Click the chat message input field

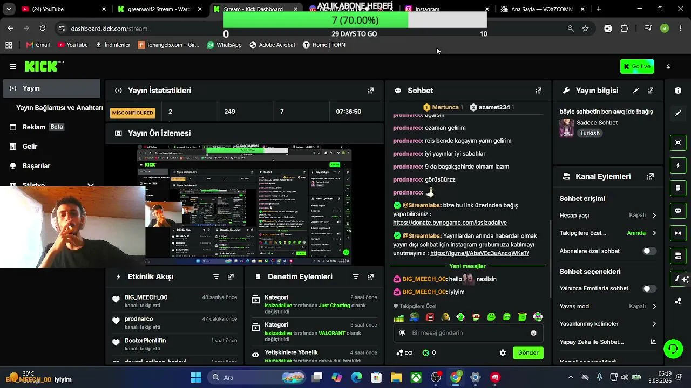(468, 333)
